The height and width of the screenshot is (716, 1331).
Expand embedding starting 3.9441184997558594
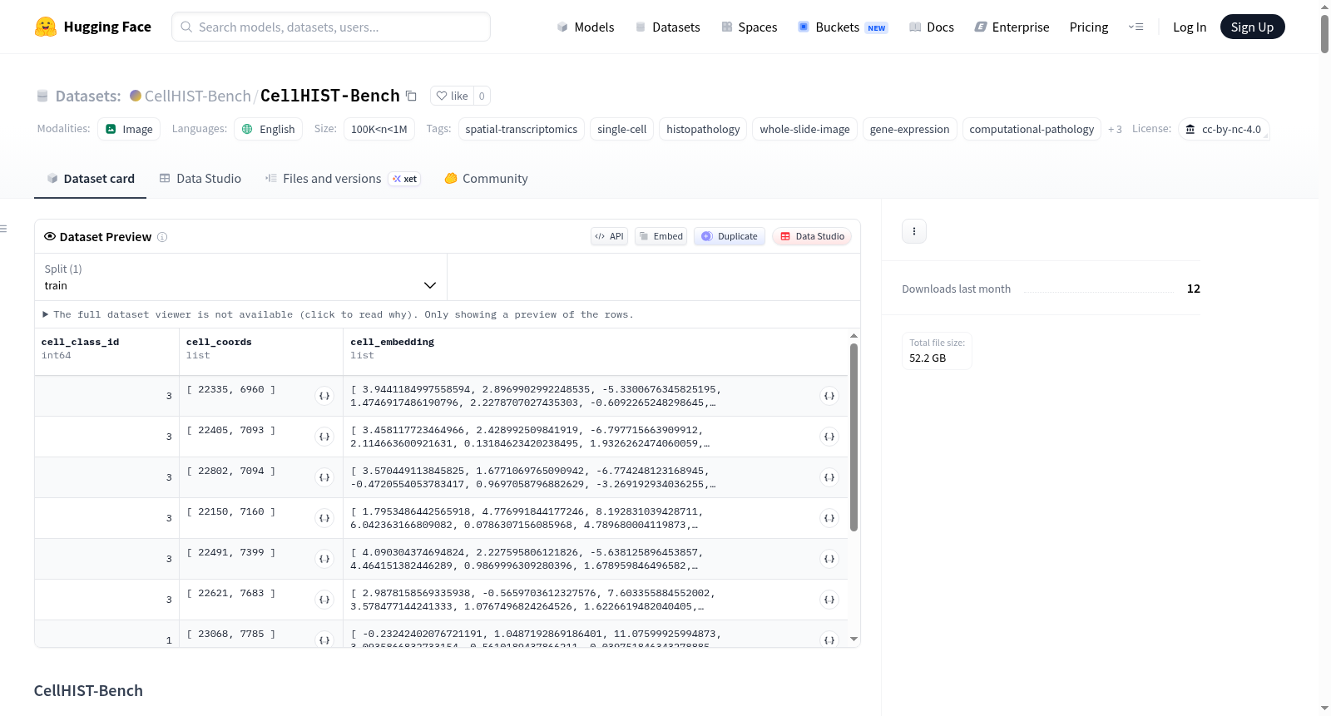point(829,396)
